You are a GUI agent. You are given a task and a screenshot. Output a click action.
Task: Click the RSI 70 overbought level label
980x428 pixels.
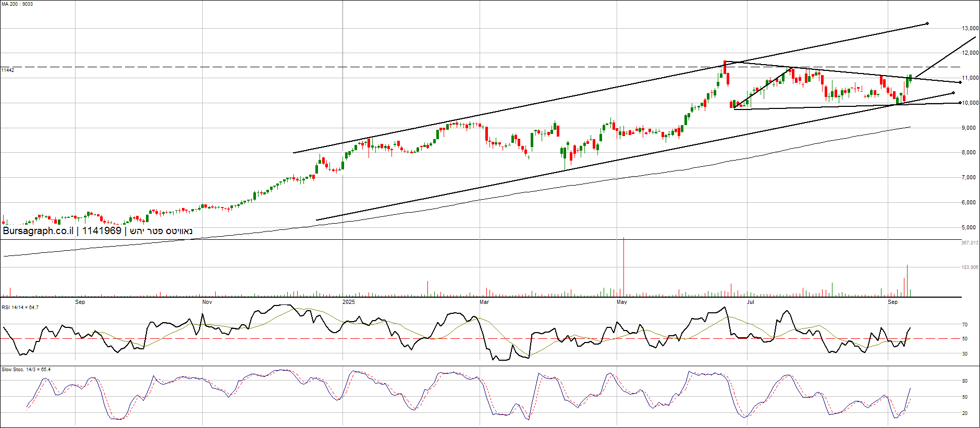[965, 325]
